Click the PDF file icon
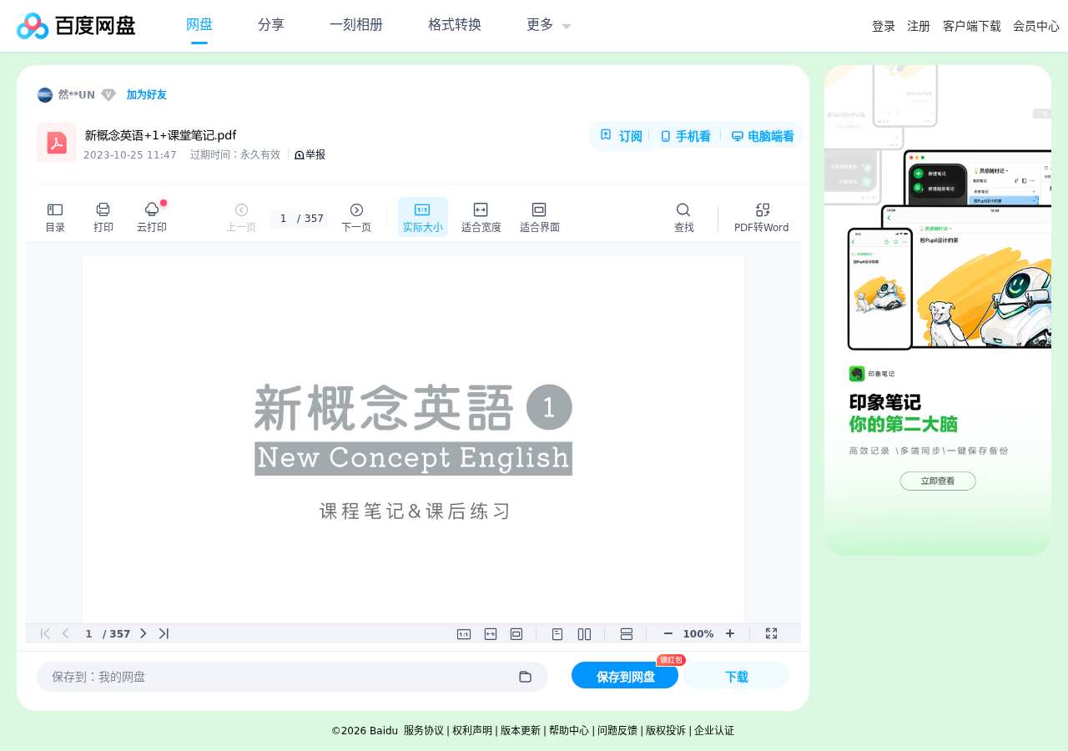 coord(57,143)
